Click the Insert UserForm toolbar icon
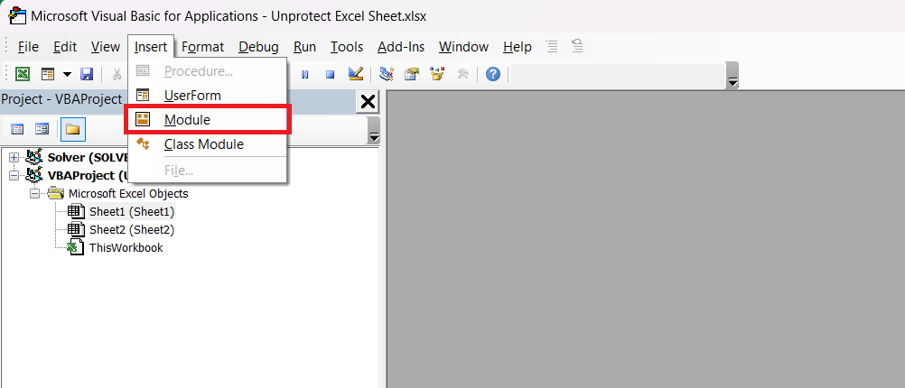905x388 pixels. [x=48, y=74]
